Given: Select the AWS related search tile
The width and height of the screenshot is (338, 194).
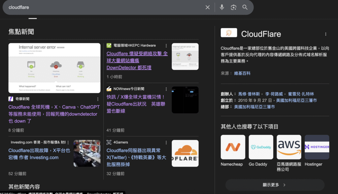Looking at the screenshot, I should coord(289,147).
